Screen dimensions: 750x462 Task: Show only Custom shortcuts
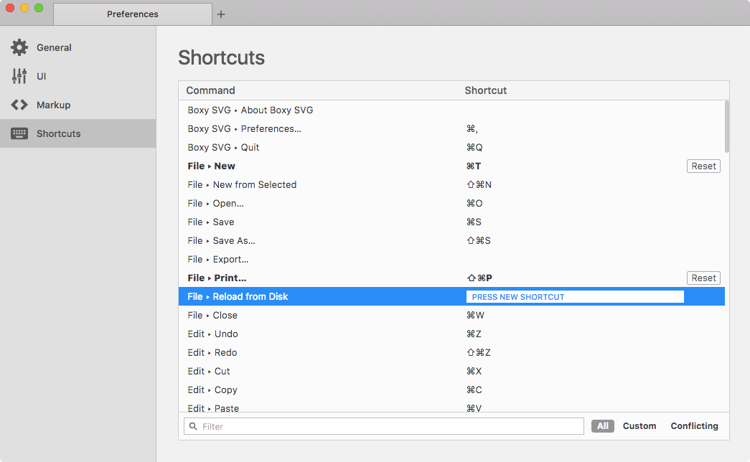click(x=639, y=425)
